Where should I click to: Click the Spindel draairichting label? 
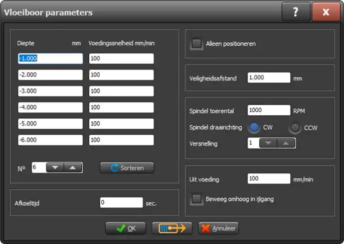[216, 127]
